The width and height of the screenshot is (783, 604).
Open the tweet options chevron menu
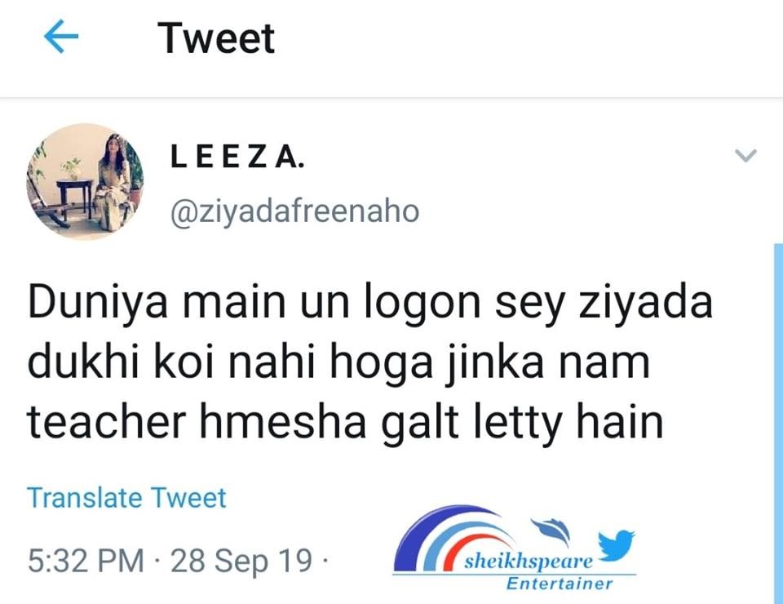(745, 155)
